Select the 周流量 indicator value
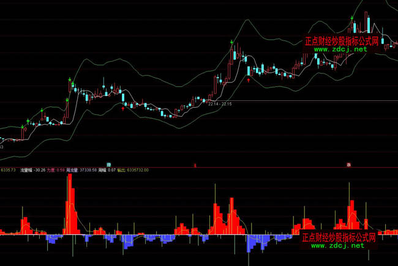Screen dimensions: 398x266 point(97,170)
